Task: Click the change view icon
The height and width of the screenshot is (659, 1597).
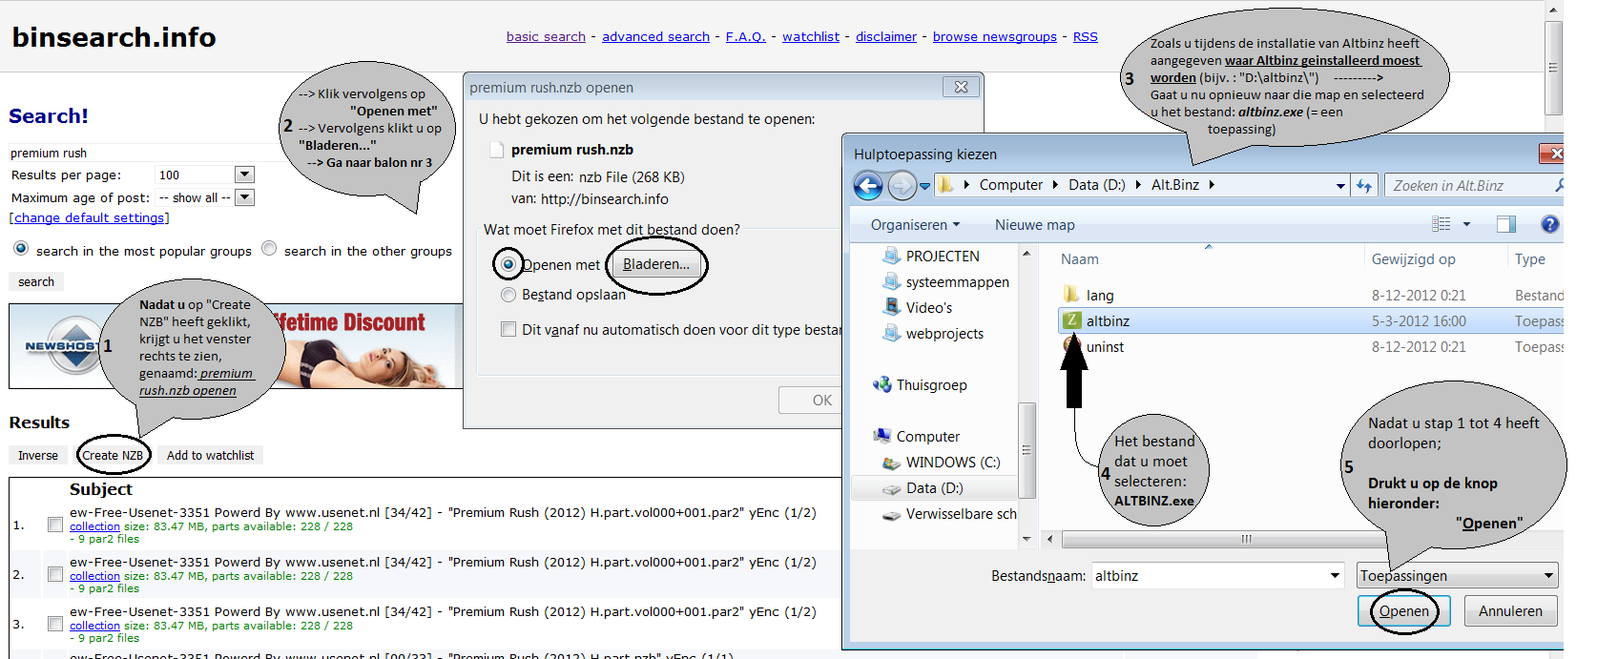Action: (1441, 224)
